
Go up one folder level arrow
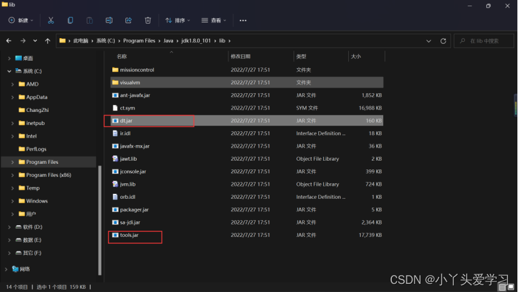pyautogui.click(x=47, y=41)
